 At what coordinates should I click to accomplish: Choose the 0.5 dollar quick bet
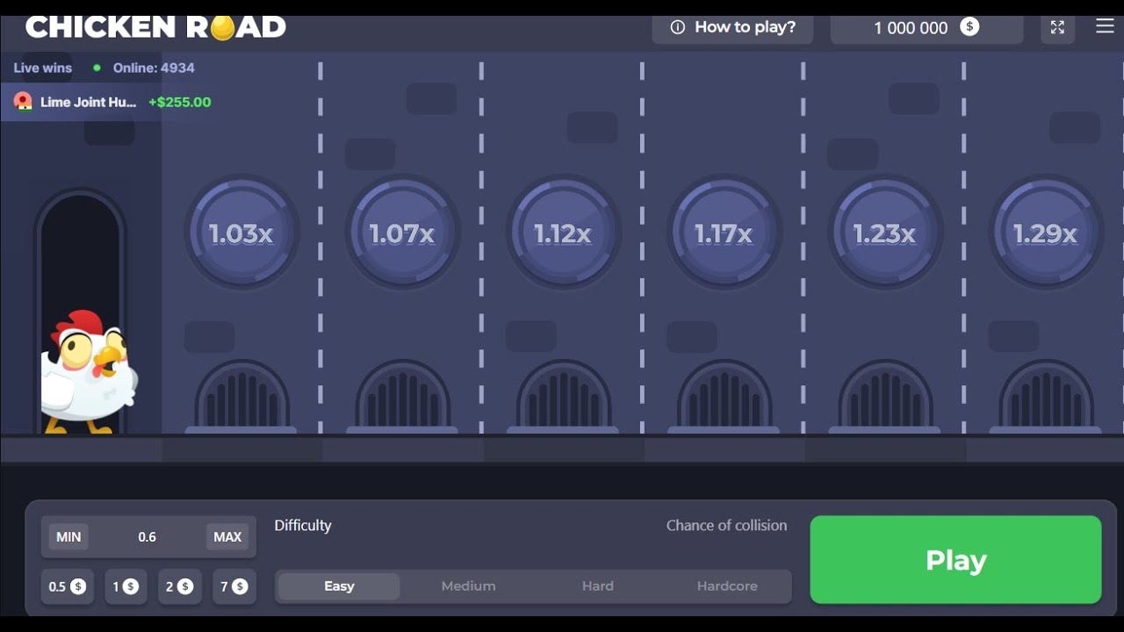click(67, 586)
